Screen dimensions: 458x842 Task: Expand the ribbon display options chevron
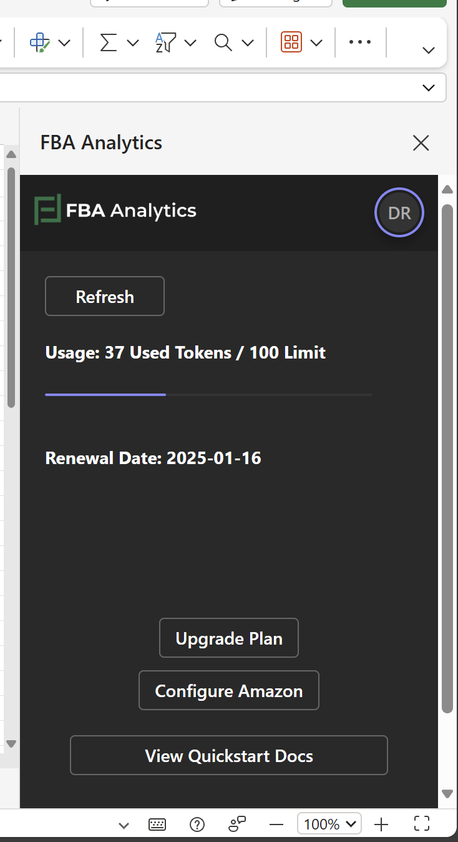click(429, 51)
